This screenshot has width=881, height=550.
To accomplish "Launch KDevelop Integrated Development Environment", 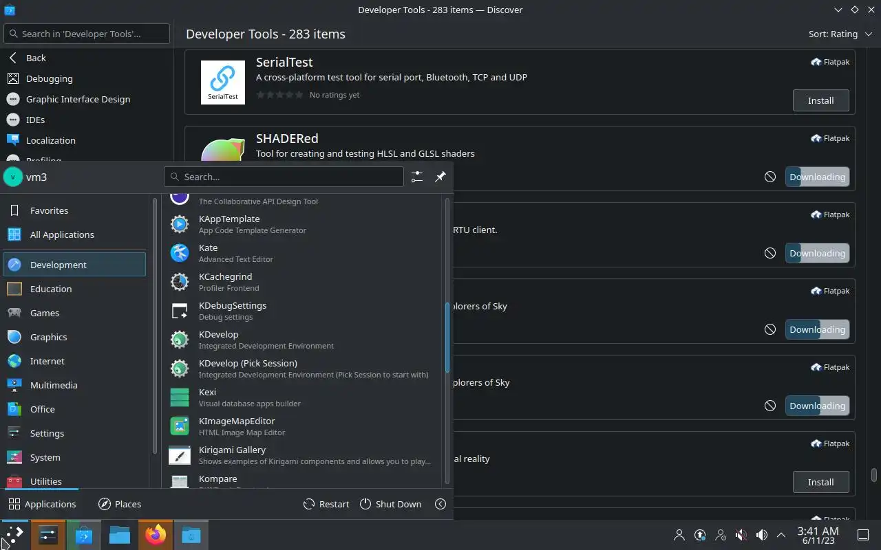I will (303, 340).
